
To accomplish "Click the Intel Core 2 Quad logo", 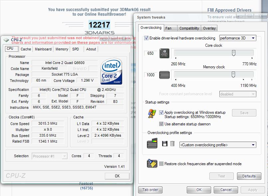I will coord(112,71).
